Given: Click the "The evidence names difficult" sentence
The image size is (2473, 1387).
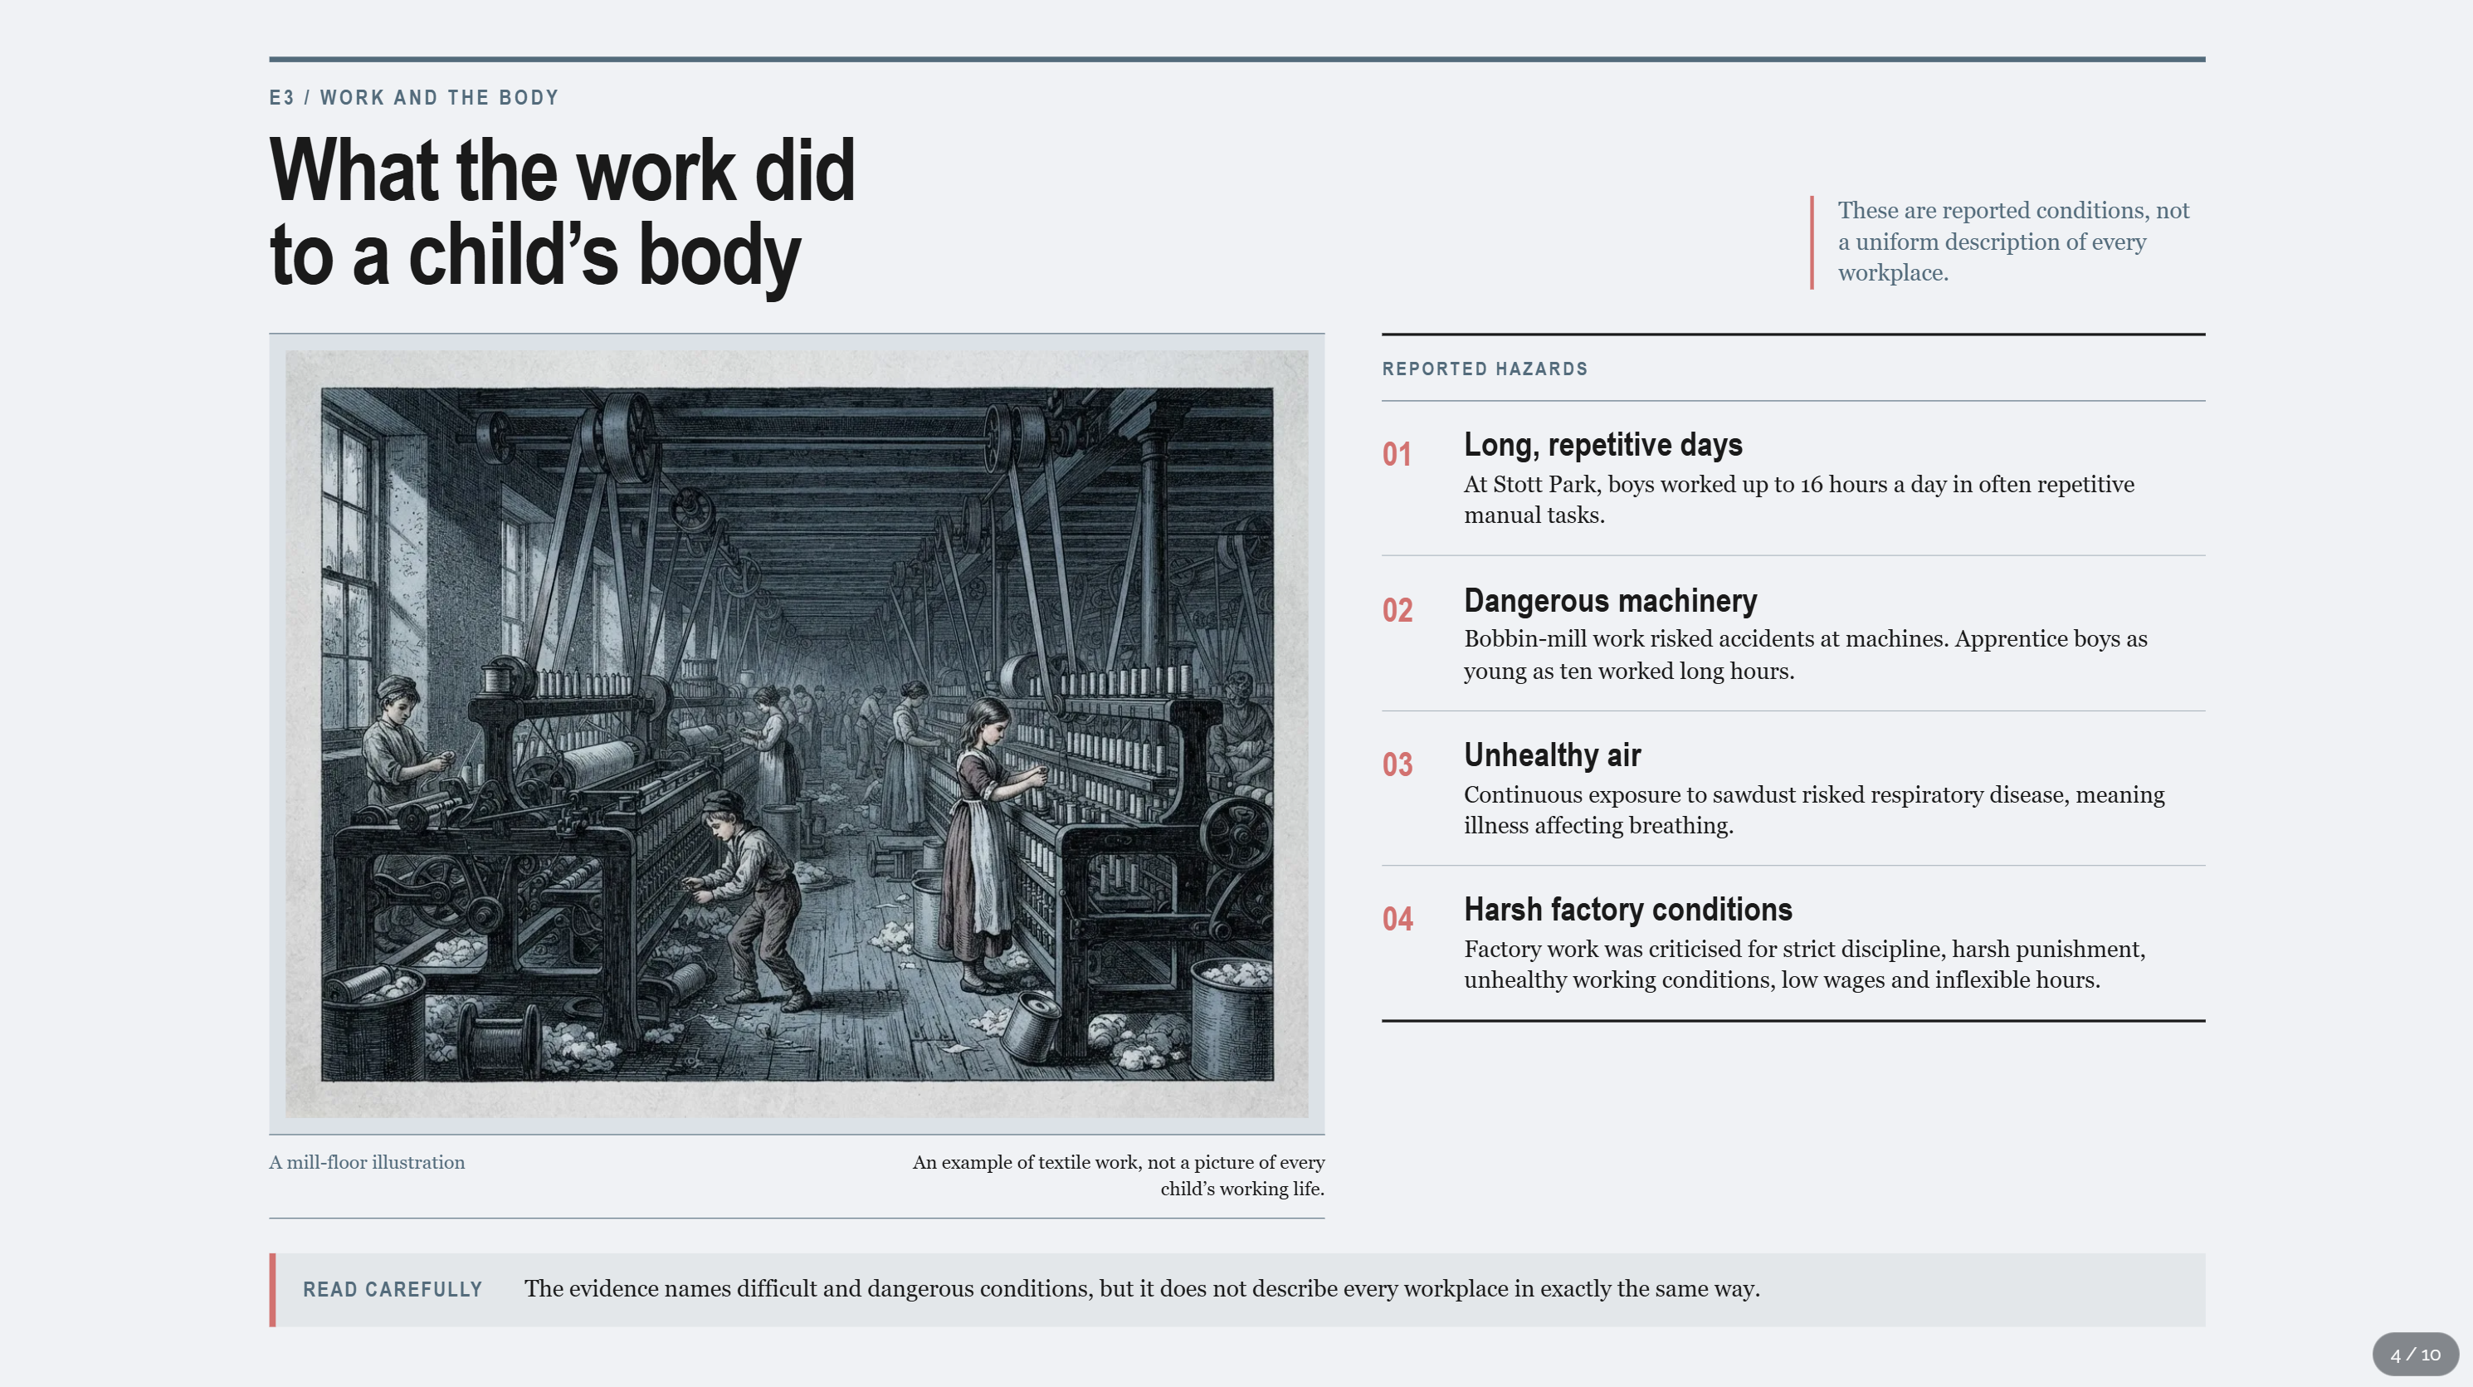Looking at the screenshot, I should coord(1141,1289).
